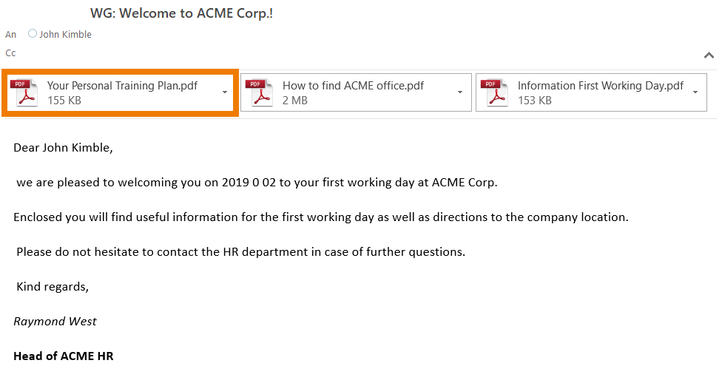This screenshot has width=722, height=383.
Task: Open dropdown for Information First Working Day.pdf
Action: pyautogui.click(x=695, y=92)
